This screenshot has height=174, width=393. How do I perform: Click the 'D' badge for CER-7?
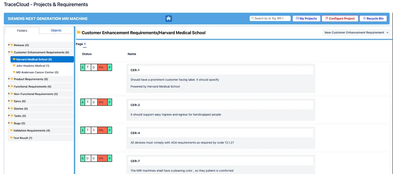[93, 158]
